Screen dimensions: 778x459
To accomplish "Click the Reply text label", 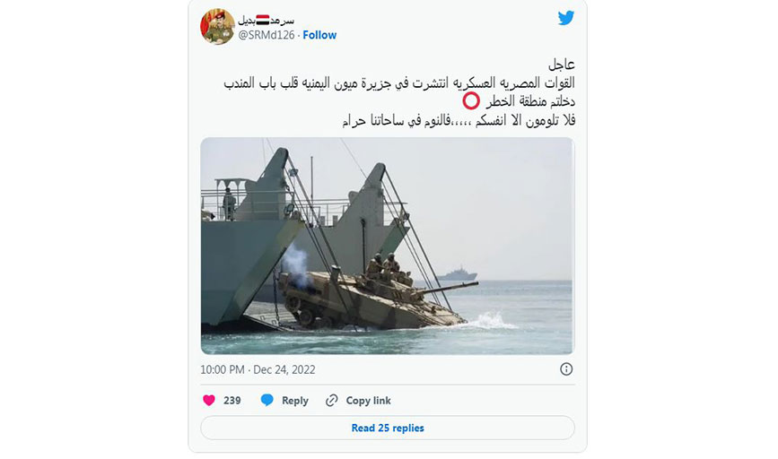I will [295, 400].
